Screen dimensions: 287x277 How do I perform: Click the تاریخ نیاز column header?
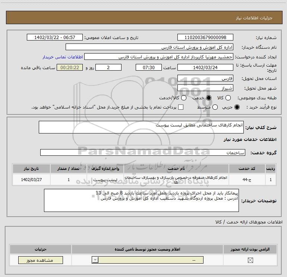(31, 168)
